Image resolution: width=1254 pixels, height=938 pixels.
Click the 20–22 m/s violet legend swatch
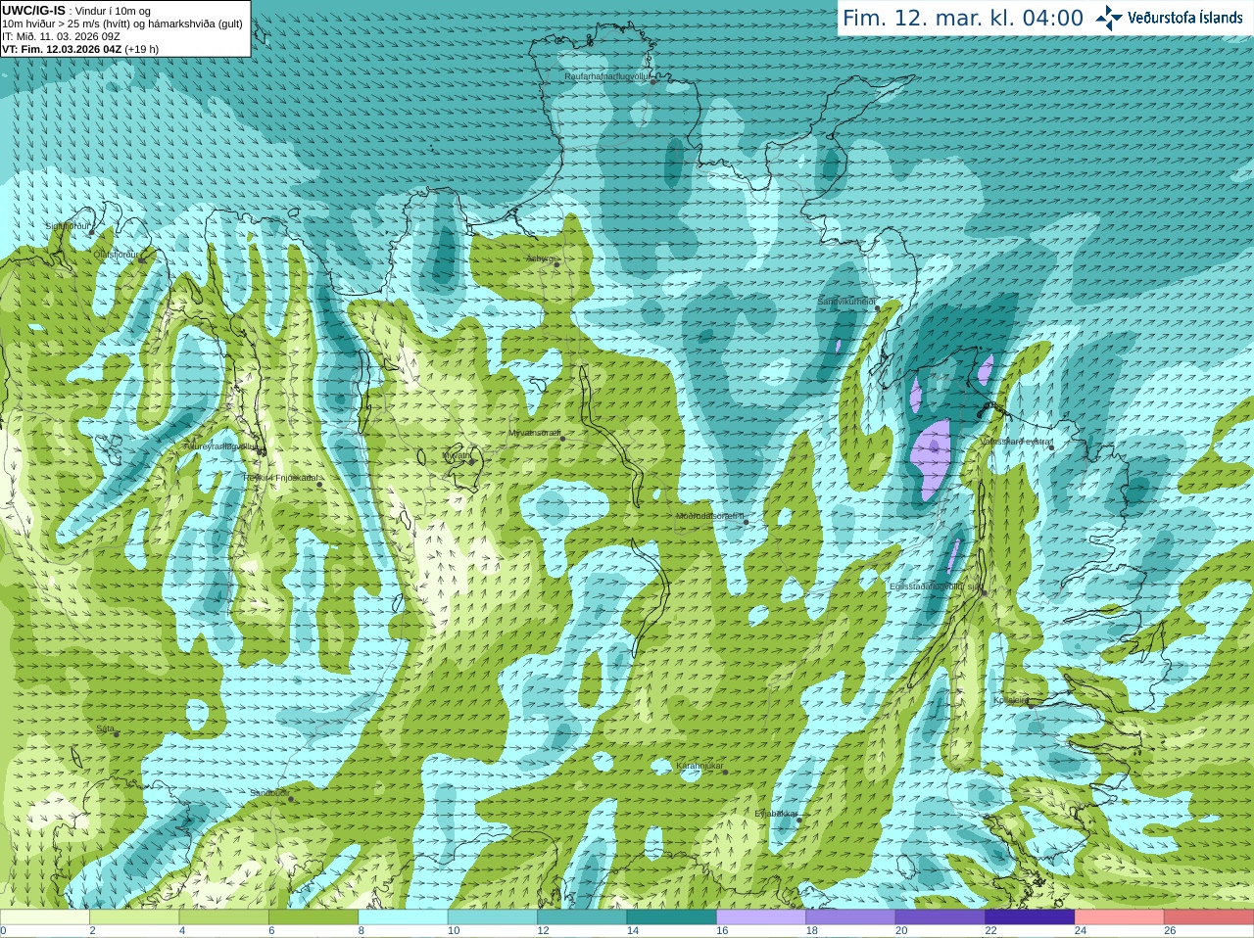click(x=940, y=917)
